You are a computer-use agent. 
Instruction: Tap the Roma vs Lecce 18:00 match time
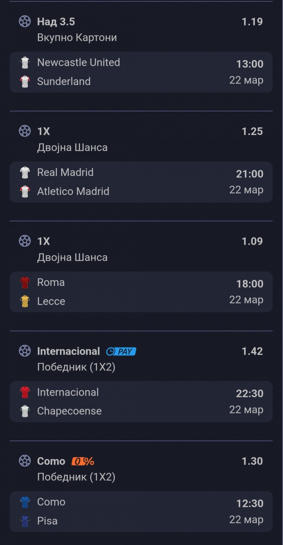[250, 284]
